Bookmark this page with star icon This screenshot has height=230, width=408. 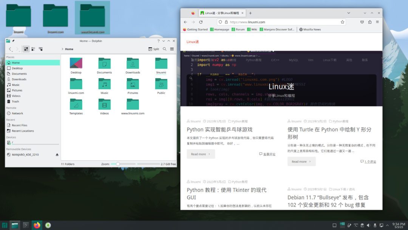(x=342, y=22)
